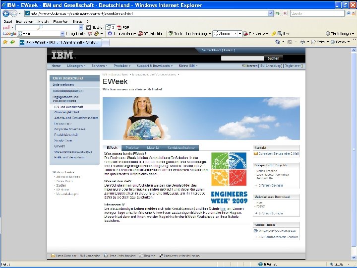Click the del.icio.us bookmark icon in footer
This screenshot has width=357, height=268.
point(161,256)
